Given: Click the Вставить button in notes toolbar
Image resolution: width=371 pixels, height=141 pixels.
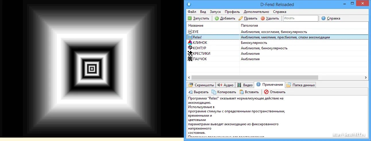Looking at the screenshot, I should 249,92.
